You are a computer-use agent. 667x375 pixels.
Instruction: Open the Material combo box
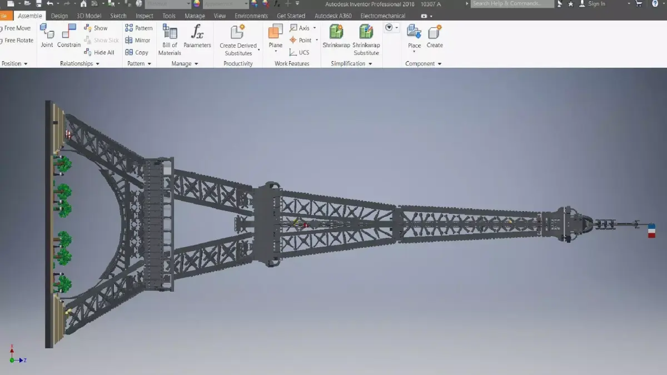tap(167, 4)
